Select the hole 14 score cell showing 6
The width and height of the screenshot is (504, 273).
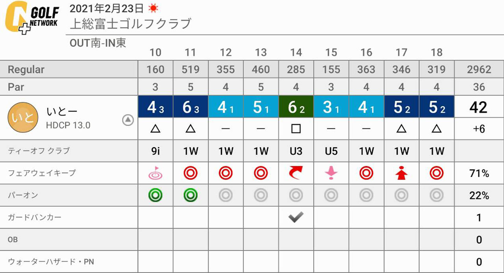(x=296, y=107)
